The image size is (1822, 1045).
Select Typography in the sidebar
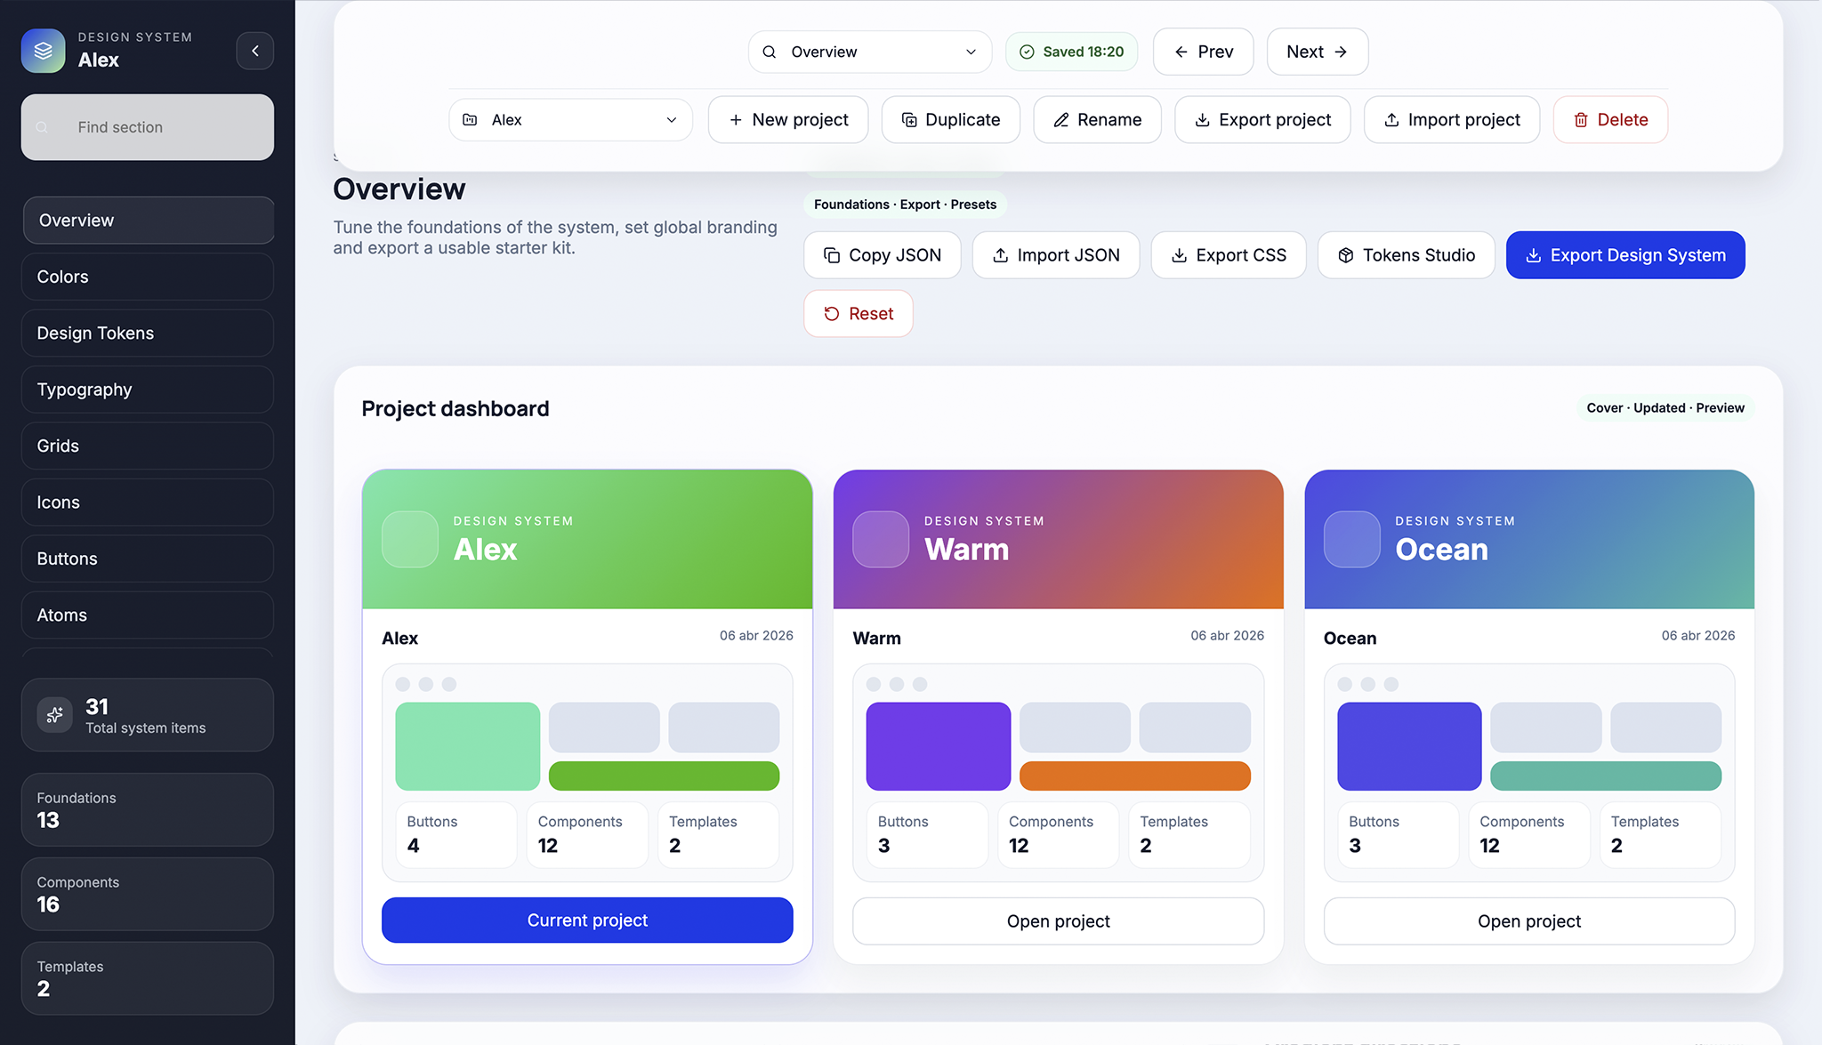click(148, 390)
